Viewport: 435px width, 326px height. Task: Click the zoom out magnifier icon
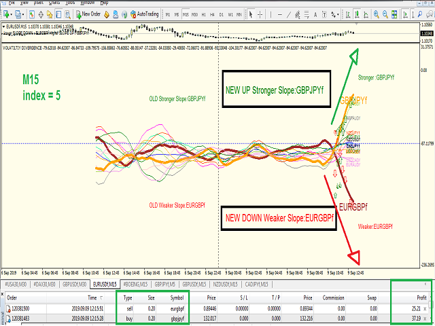tap(385, 14)
